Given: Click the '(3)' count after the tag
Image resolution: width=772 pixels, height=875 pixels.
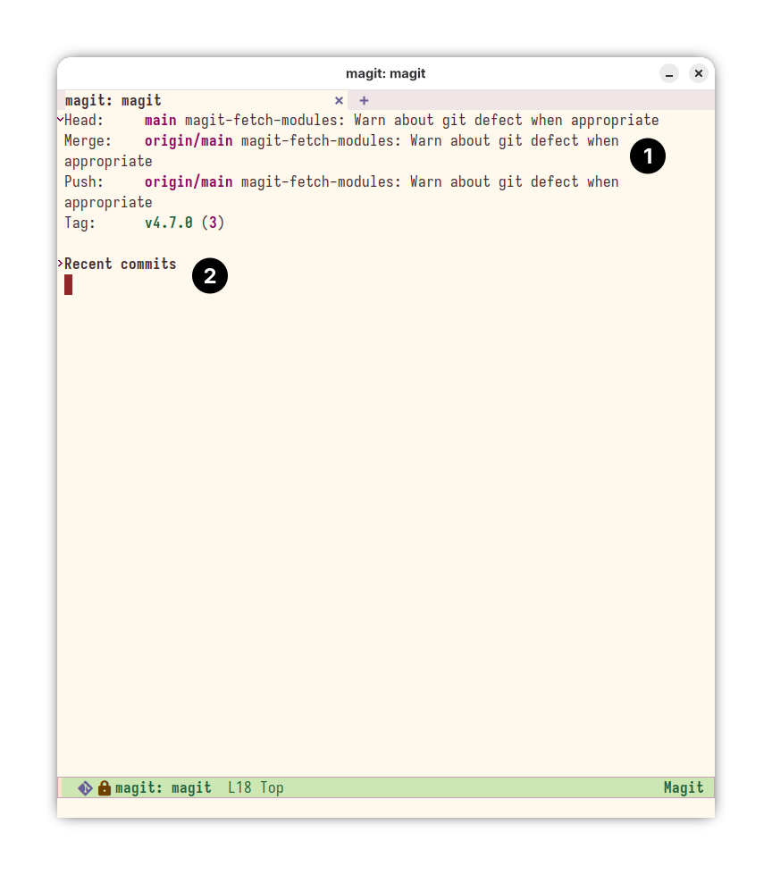Looking at the screenshot, I should [x=213, y=223].
